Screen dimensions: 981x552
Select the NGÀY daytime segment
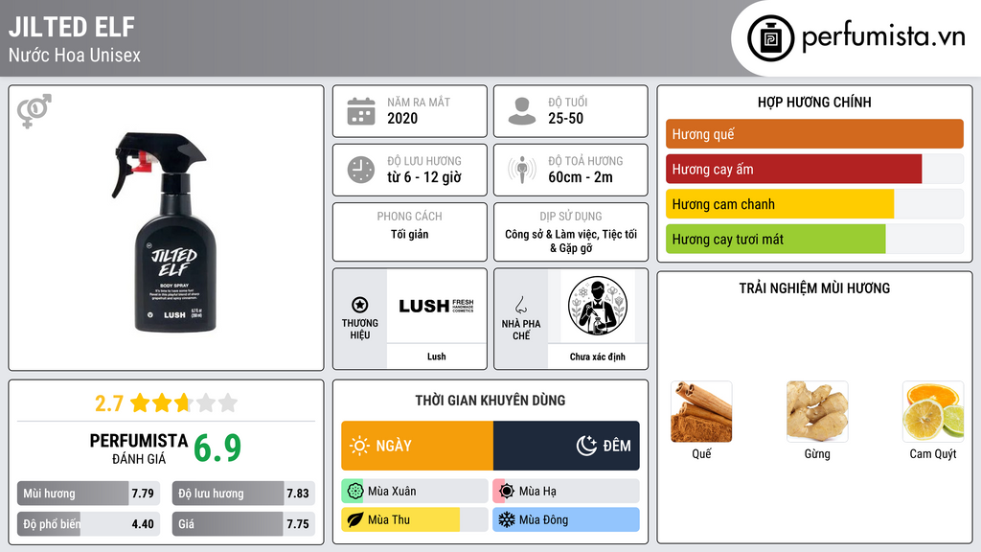418,446
